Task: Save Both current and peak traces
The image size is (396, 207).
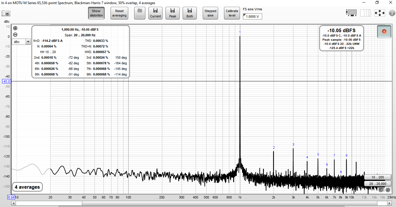Action: click(190, 13)
